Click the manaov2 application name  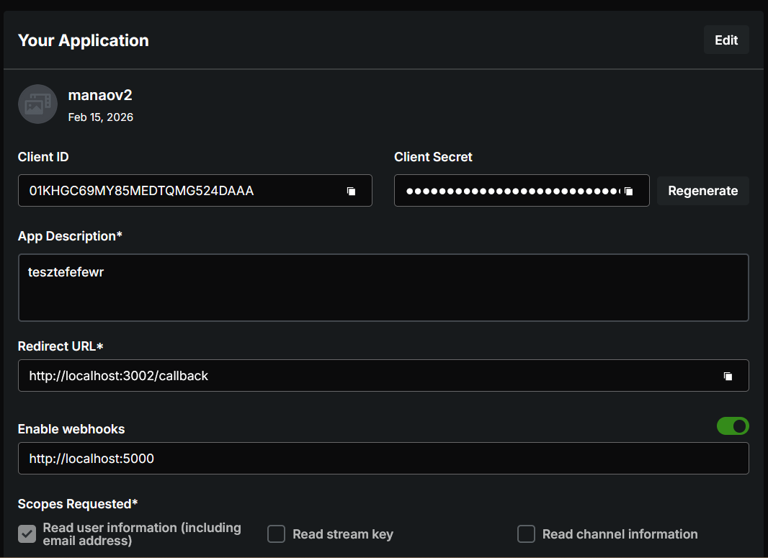100,95
